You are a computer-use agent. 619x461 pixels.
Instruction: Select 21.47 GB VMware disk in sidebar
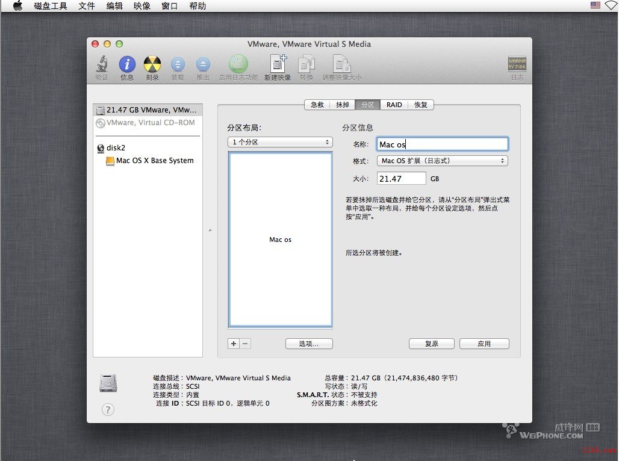(148, 110)
